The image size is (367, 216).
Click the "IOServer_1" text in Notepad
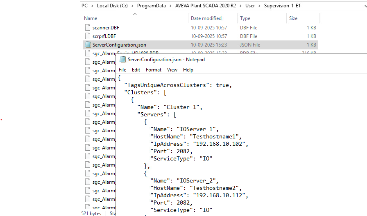[196, 129]
